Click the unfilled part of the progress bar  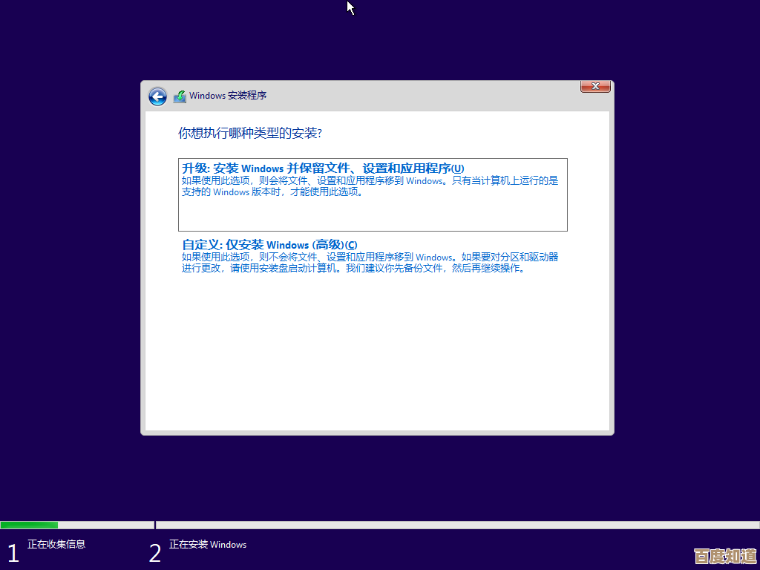tap(445, 525)
